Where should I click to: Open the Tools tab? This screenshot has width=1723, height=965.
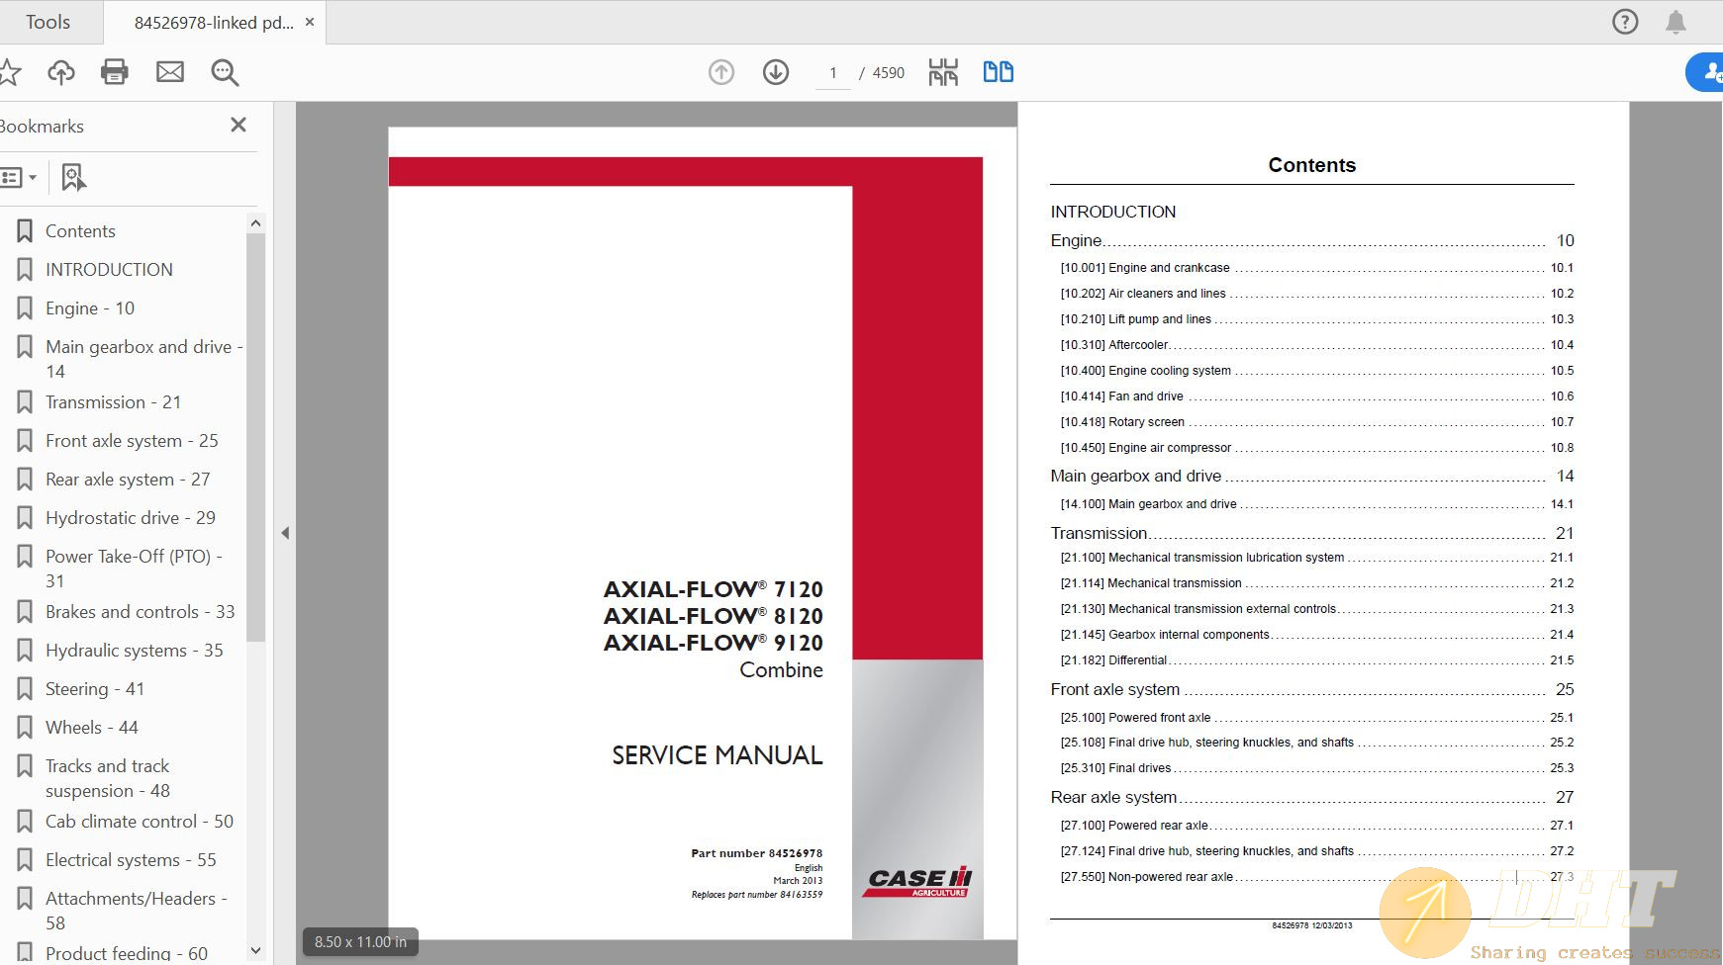tap(48, 22)
